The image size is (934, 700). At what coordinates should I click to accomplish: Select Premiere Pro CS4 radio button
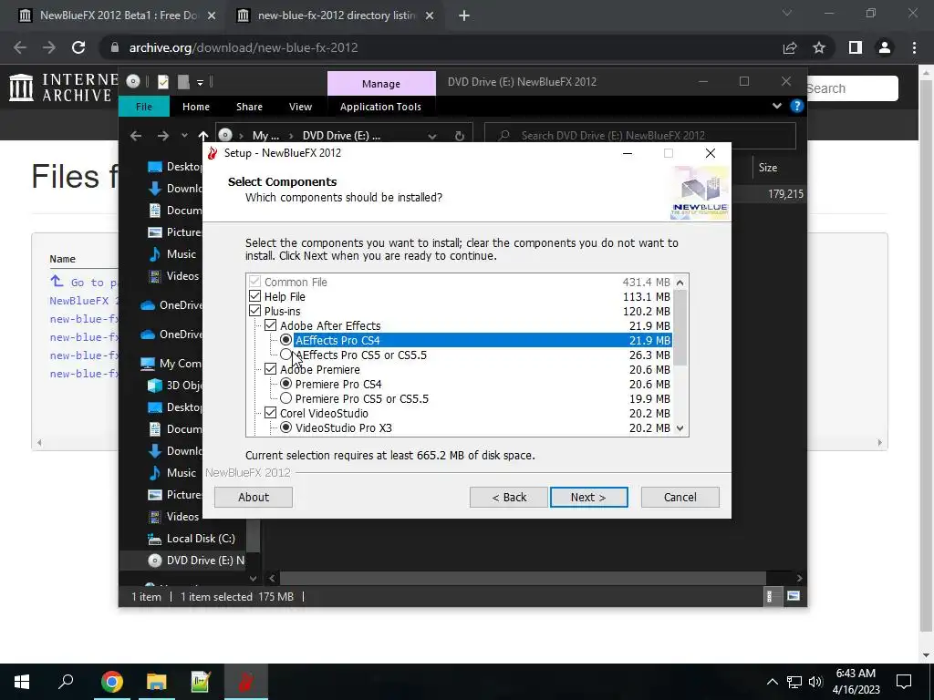pos(285,384)
